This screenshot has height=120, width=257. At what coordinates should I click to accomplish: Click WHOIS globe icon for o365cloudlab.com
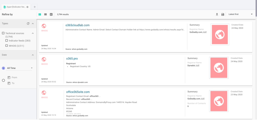[x=44, y=26]
